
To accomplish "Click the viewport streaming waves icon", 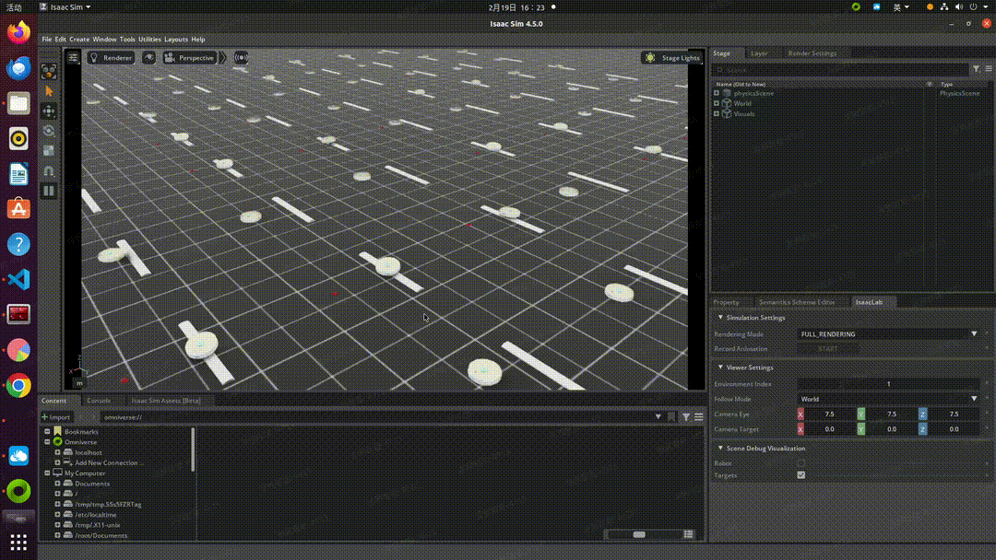I will pos(241,58).
